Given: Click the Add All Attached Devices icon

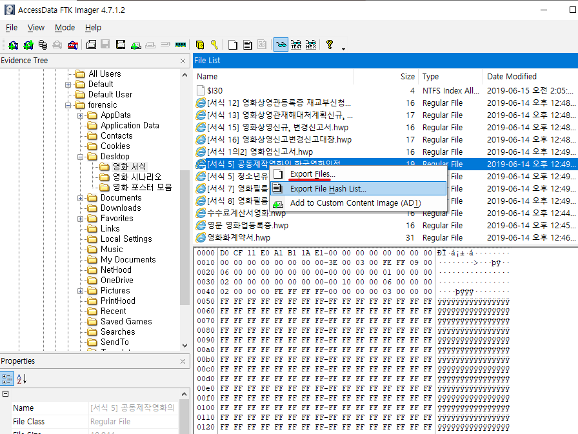Looking at the screenshot, I should coord(28,45).
